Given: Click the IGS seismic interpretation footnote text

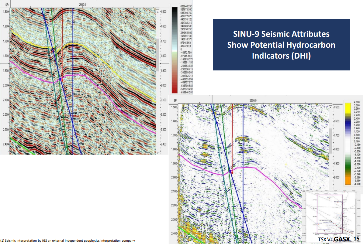Looking at the screenshot, I should tap(67, 241).
